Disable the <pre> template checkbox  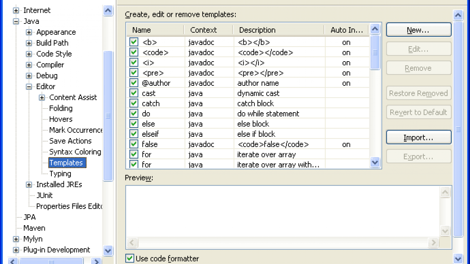click(x=134, y=73)
